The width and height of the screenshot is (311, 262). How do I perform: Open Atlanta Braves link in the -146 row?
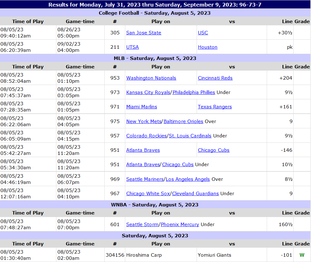click(143, 150)
